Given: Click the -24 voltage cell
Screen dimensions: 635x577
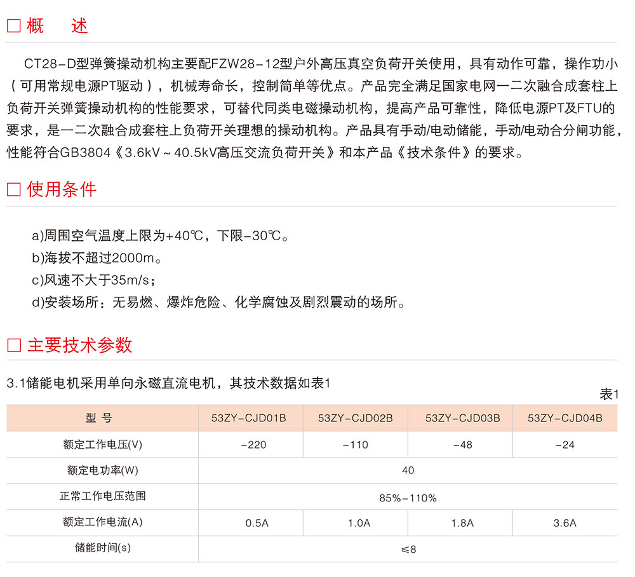Looking at the screenshot, I should click(x=565, y=445).
